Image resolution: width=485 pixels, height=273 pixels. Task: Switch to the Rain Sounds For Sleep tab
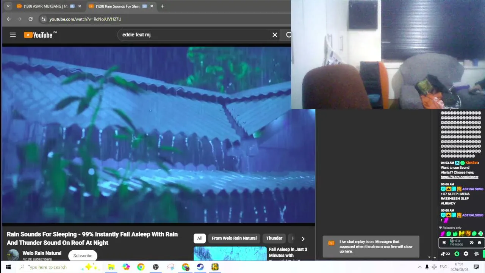tap(117, 6)
